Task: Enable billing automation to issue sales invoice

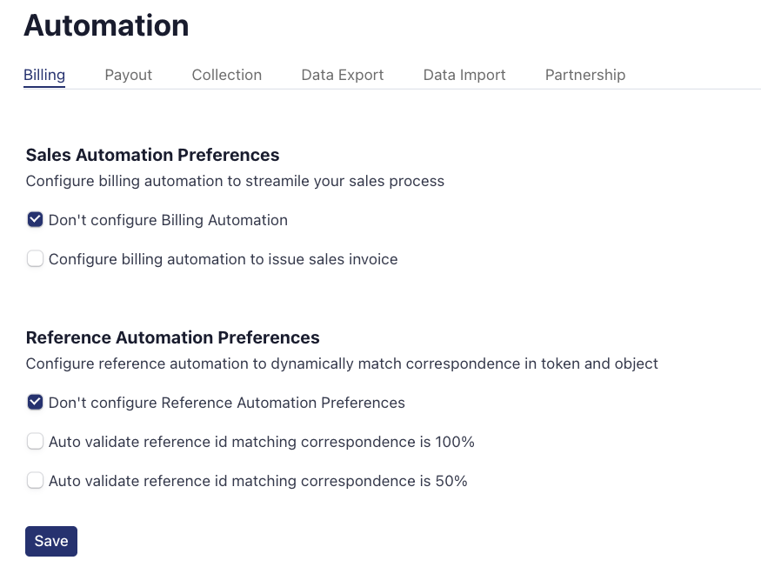Action: 35,259
